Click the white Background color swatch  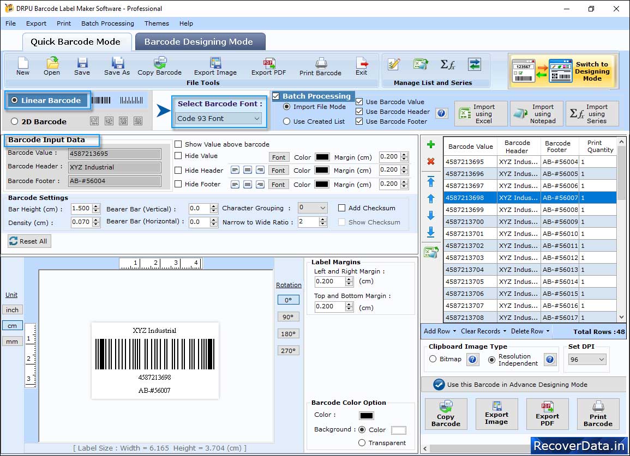tap(398, 430)
